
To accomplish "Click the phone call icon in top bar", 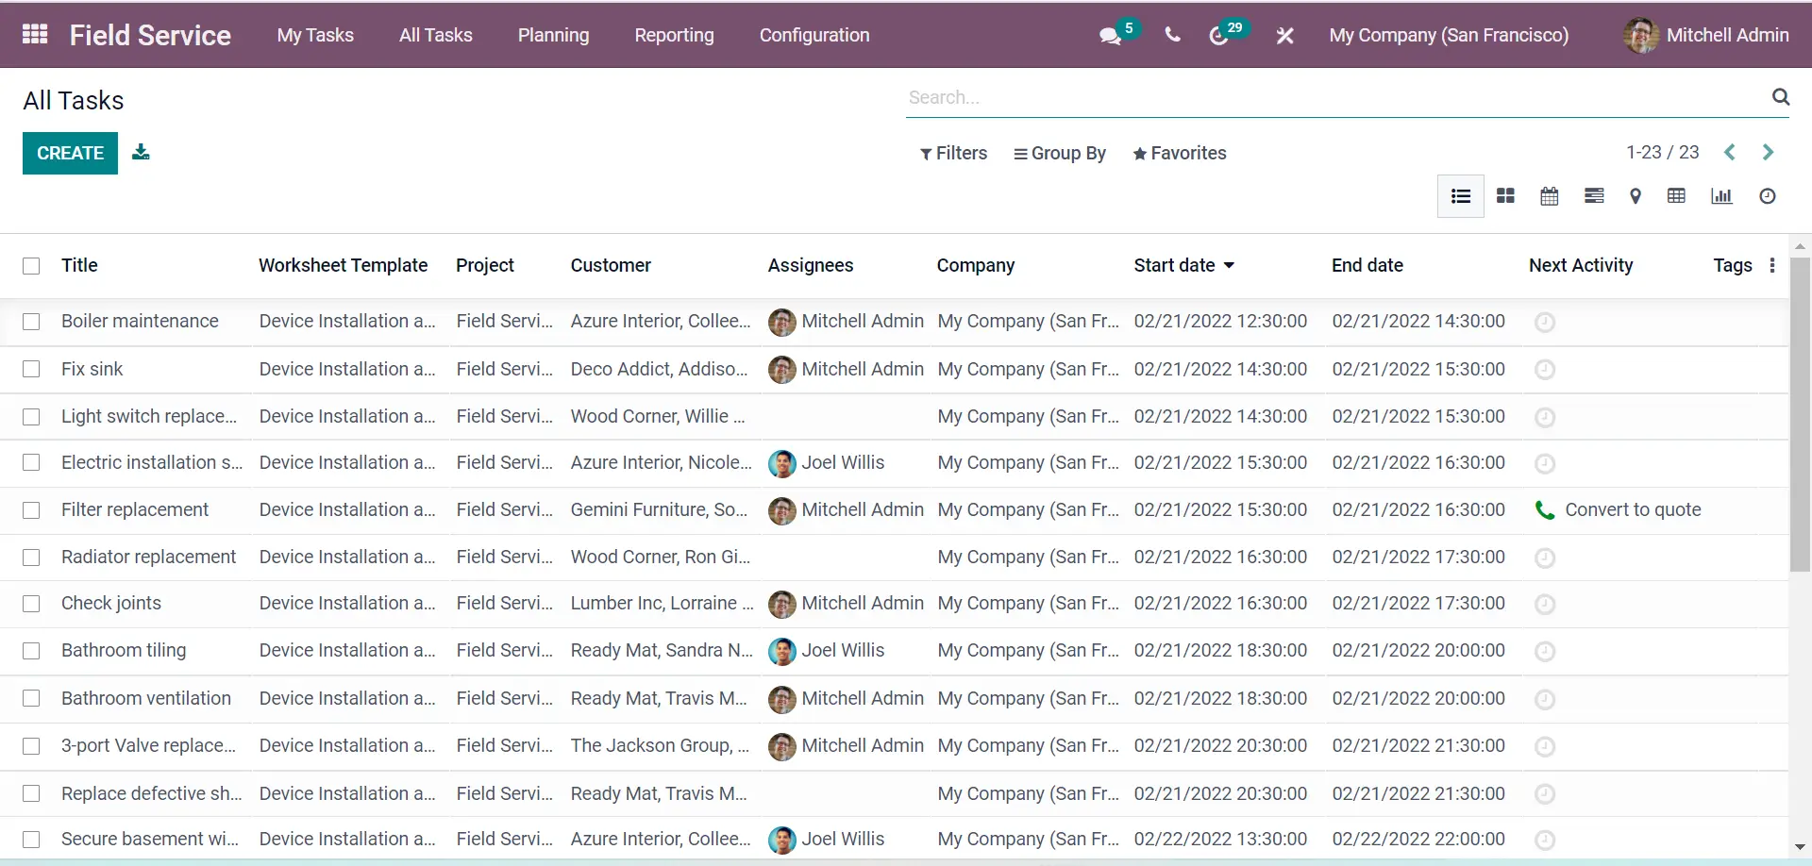I will [x=1172, y=35].
